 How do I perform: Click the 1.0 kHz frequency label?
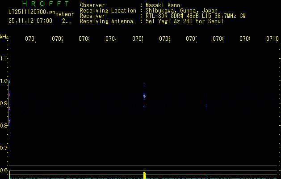click(4, 81)
